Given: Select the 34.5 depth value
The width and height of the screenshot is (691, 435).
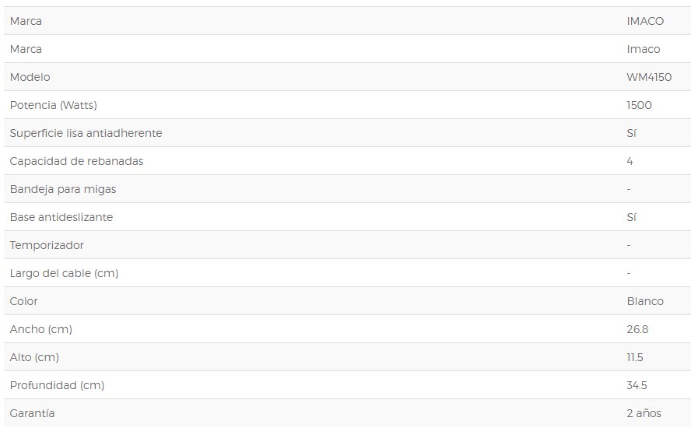Looking at the screenshot, I should 637,385.
